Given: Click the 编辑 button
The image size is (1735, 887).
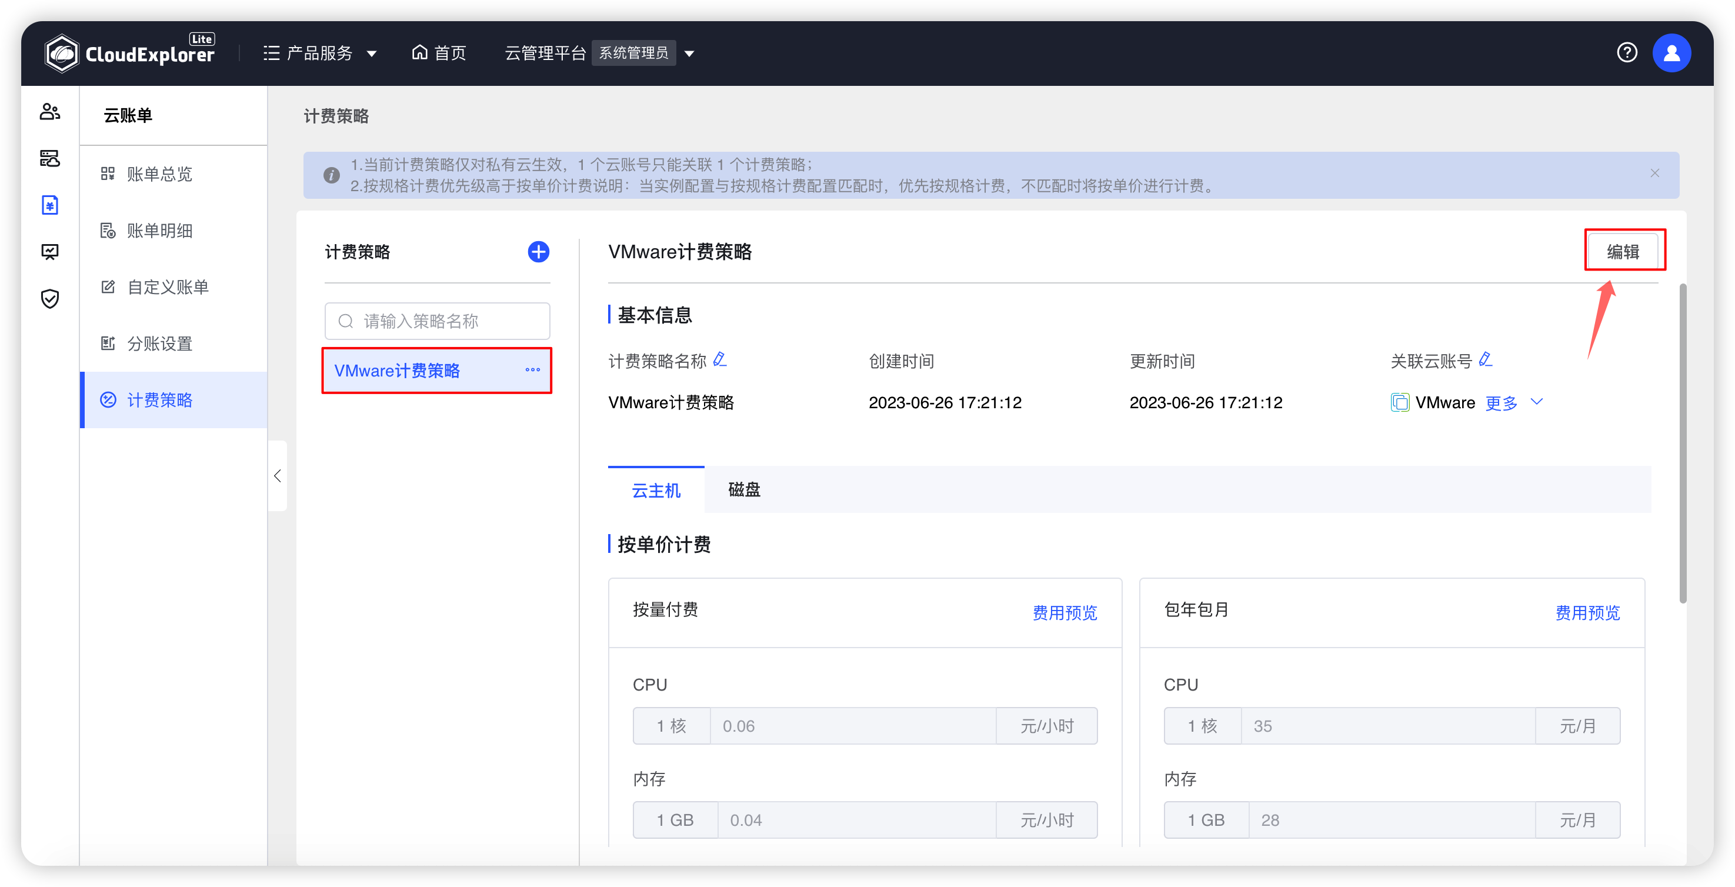Looking at the screenshot, I should tap(1623, 251).
